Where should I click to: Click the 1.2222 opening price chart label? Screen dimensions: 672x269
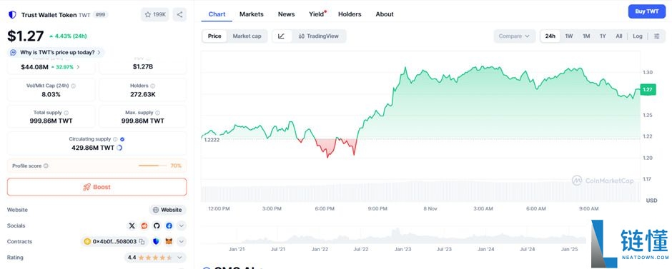coord(212,140)
